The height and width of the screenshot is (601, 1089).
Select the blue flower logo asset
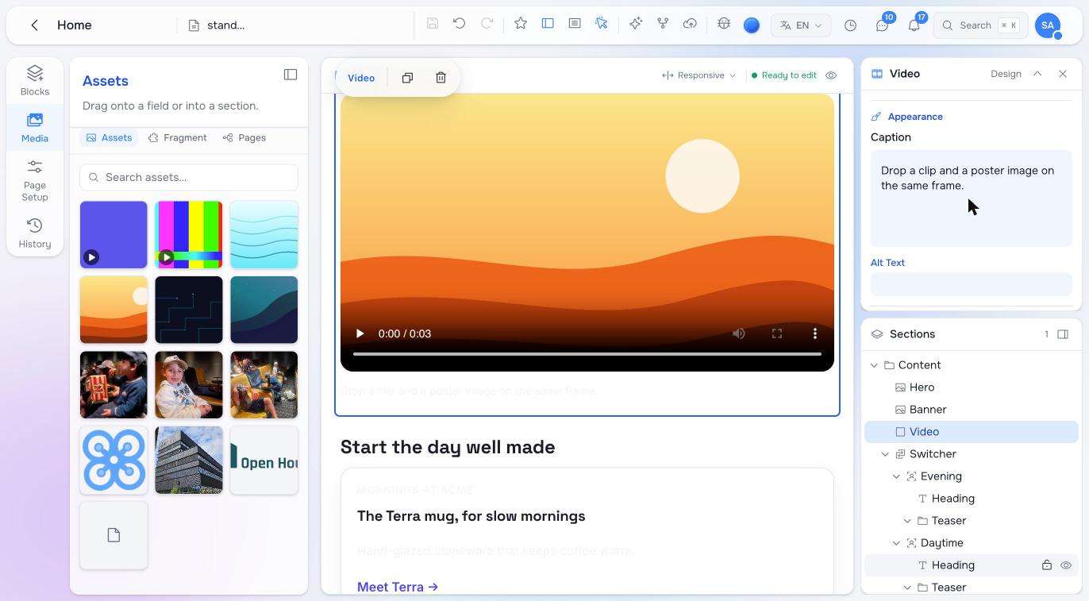tap(114, 460)
